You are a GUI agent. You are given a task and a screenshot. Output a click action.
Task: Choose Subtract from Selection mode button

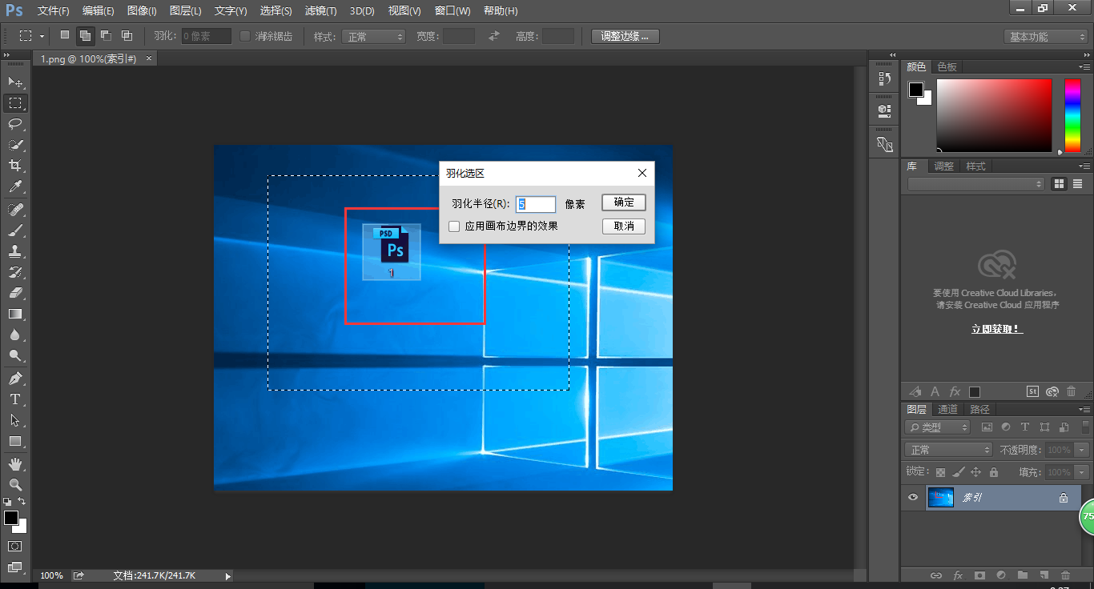coord(106,35)
